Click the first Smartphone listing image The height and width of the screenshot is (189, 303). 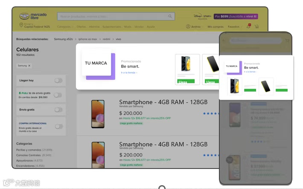pyautogui.click(x=98, y=114)
